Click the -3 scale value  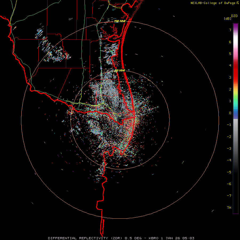point(229,149)
